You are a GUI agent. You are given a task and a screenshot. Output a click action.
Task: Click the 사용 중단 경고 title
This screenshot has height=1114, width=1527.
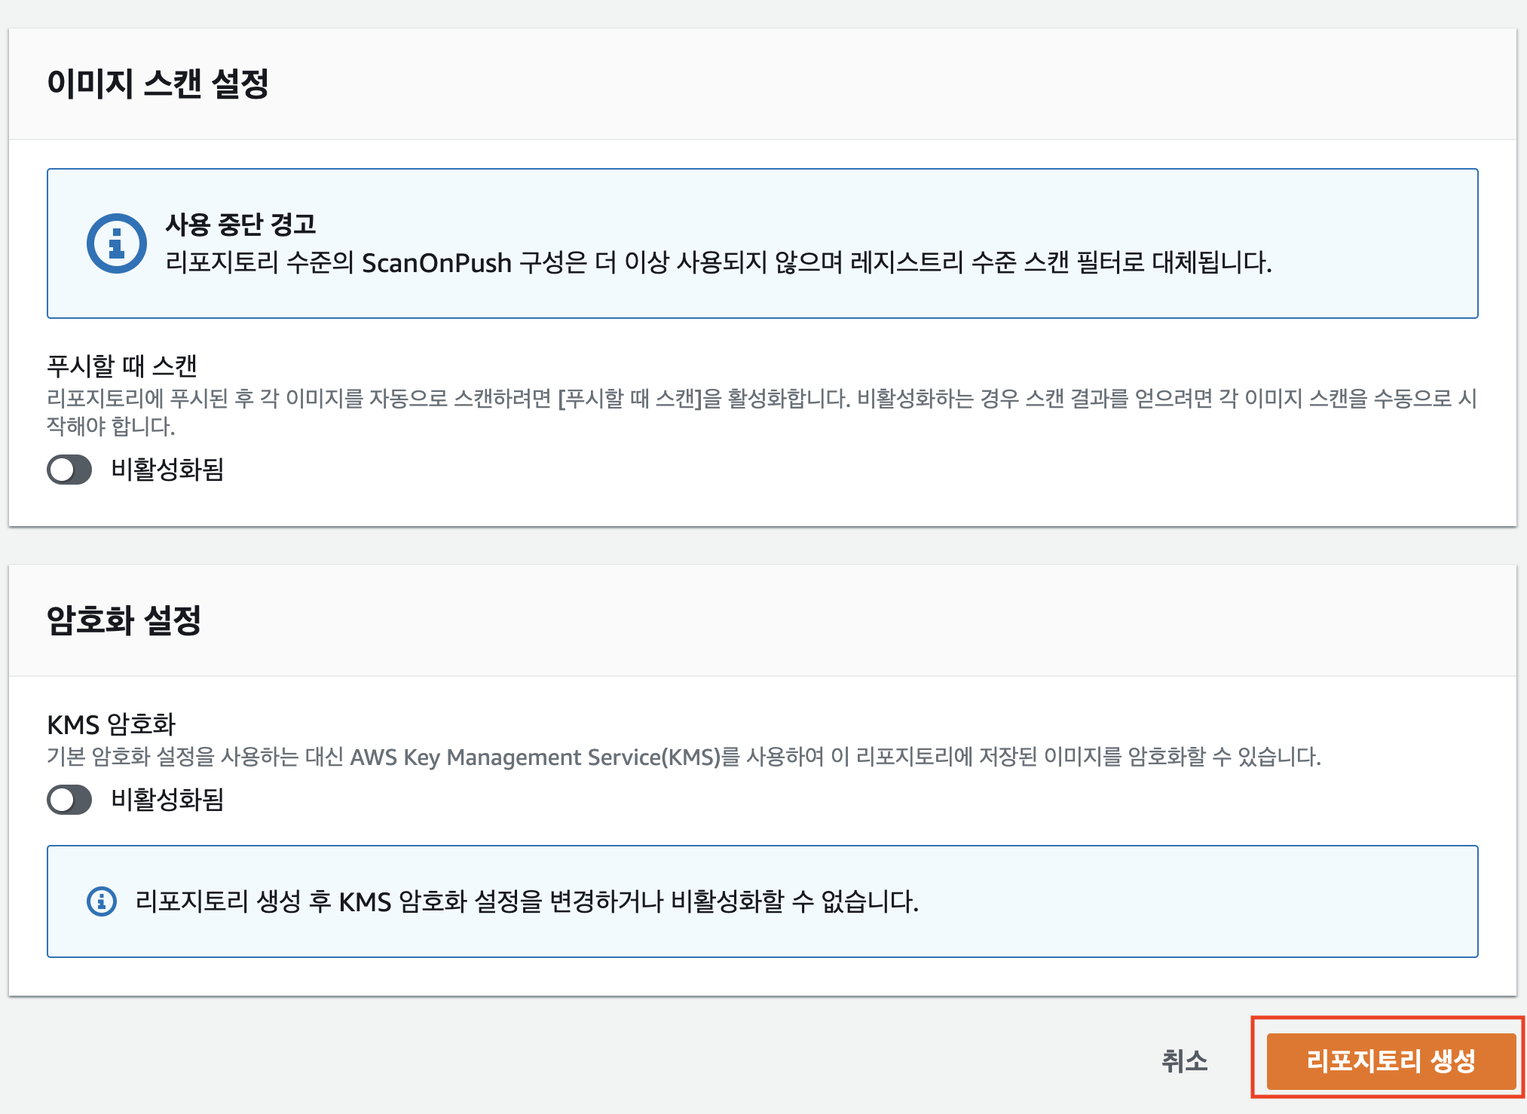(x=241, y=224)
